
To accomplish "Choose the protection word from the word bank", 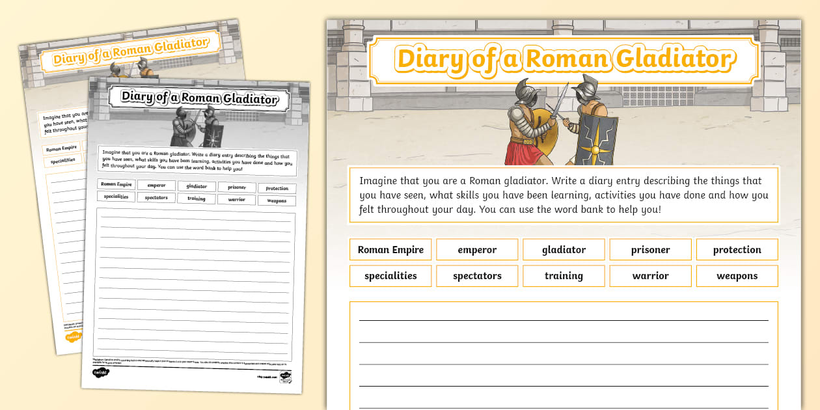I will 737,249.
